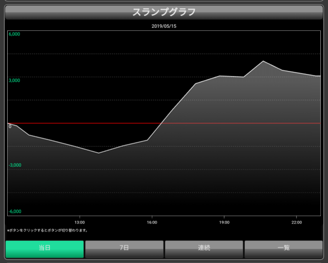Click the スランプグラフ title bar
Viewport: 328px width, 263px height.
coord(164,12)
